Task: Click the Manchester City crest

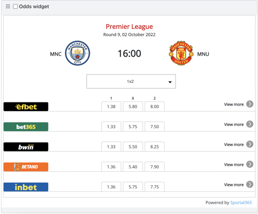Action: click(x=77, y=53)
